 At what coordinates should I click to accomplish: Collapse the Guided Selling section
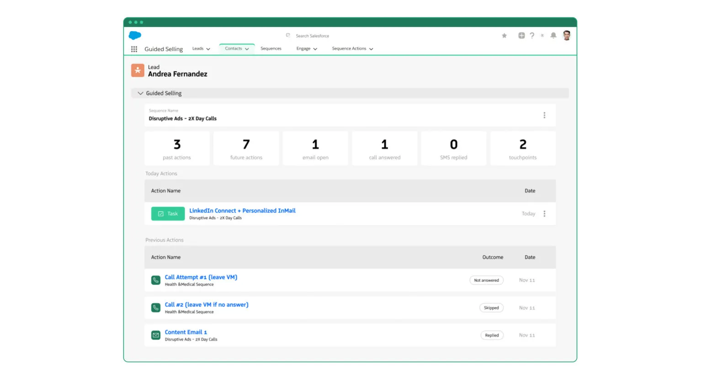[140, 93]
